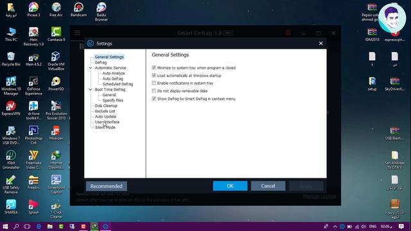Open the SHAREit desktop icon
The width and height of the screenshot is (411, 231).
pyautogui.click(x=11, y=207)
